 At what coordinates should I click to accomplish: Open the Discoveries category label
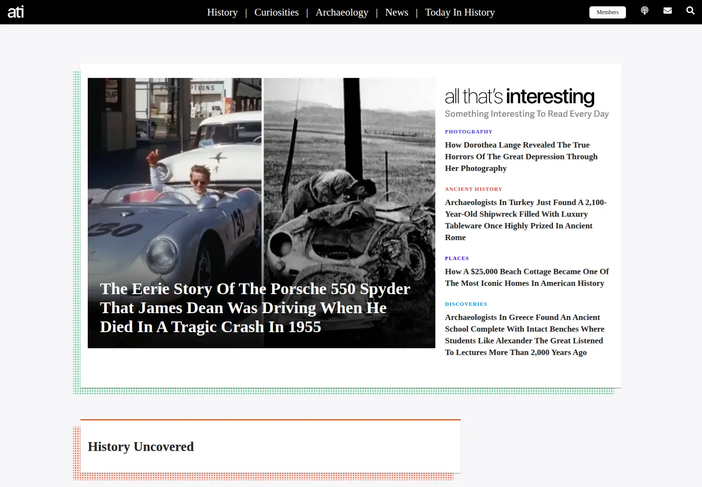pyautogui.click(x=466, y=304)
